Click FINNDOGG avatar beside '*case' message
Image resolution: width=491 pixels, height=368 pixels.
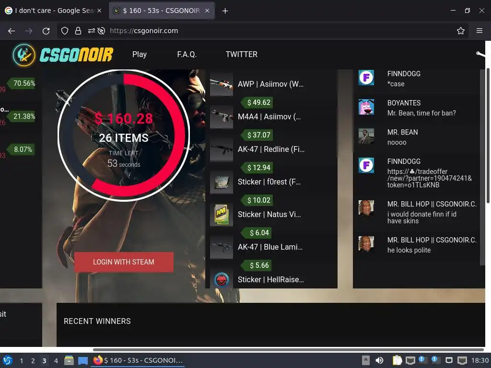[366, 77]
